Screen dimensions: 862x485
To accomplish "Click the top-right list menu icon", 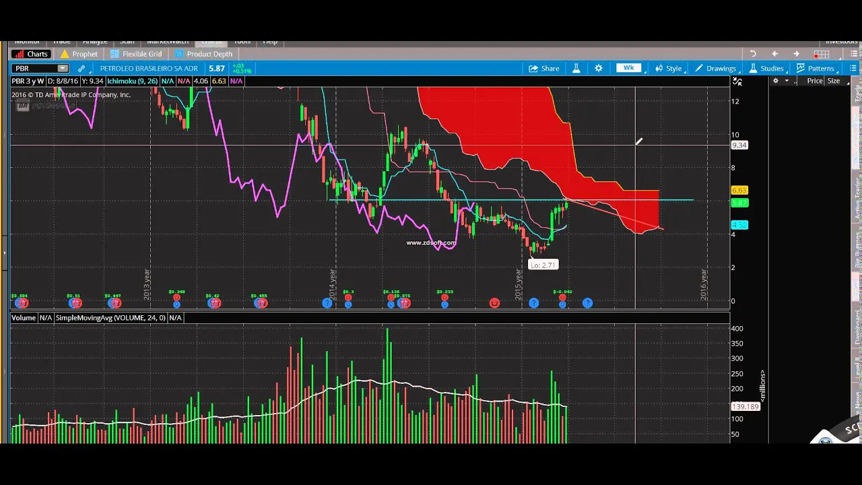I will click(853, 54).
